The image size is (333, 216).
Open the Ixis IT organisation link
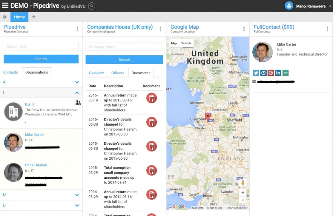click(30, 104)
